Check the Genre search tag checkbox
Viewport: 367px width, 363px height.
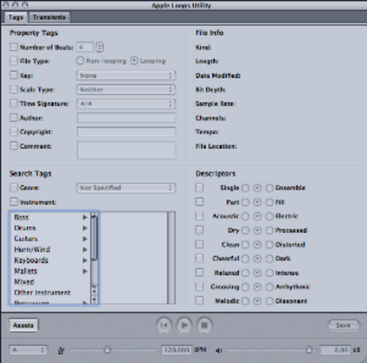pyautogui.click(x=14, y=188)
